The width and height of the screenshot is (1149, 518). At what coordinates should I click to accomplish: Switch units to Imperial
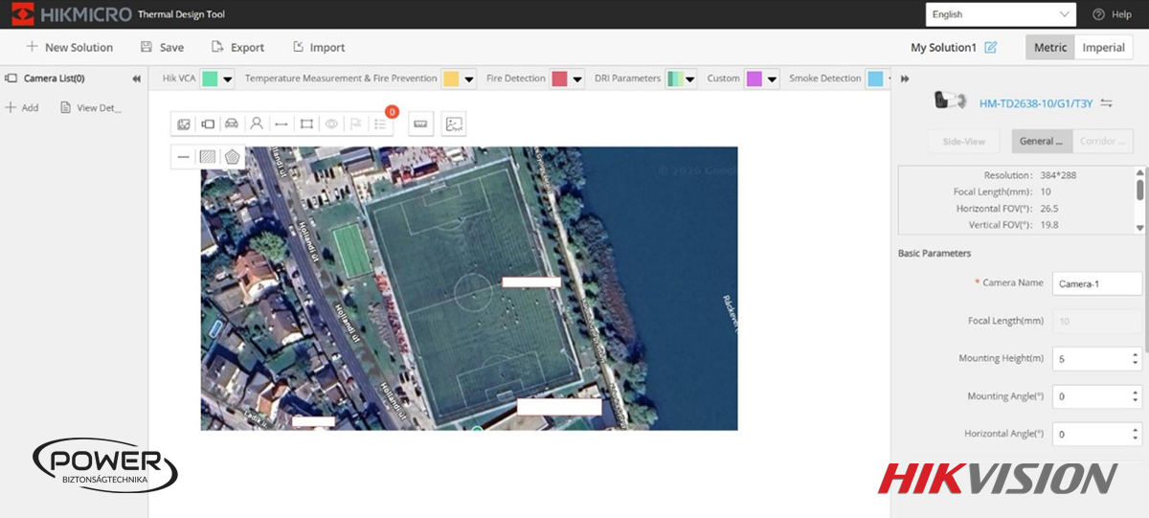click(x=1103, y=48)
